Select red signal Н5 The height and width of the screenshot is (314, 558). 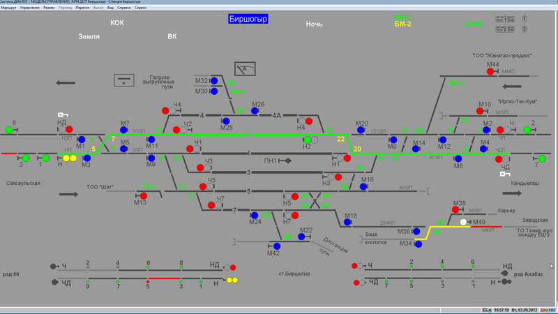tap(295, 196)
